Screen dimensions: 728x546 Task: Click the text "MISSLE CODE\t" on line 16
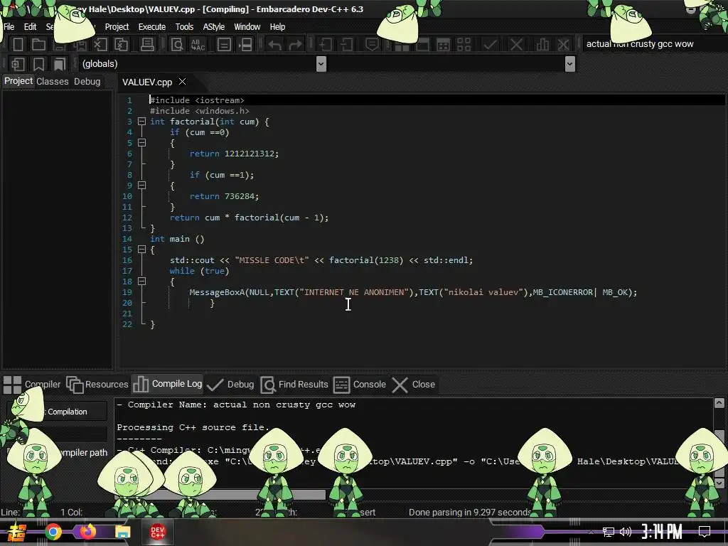click(x=272, y=260)
